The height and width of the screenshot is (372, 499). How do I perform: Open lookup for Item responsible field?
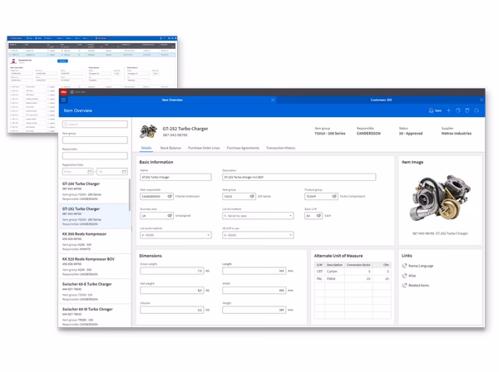pos(169,197)
